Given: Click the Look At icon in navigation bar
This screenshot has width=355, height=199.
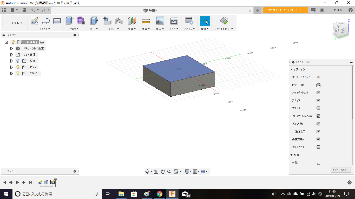Looking at the screenshot, I should 156,172.
